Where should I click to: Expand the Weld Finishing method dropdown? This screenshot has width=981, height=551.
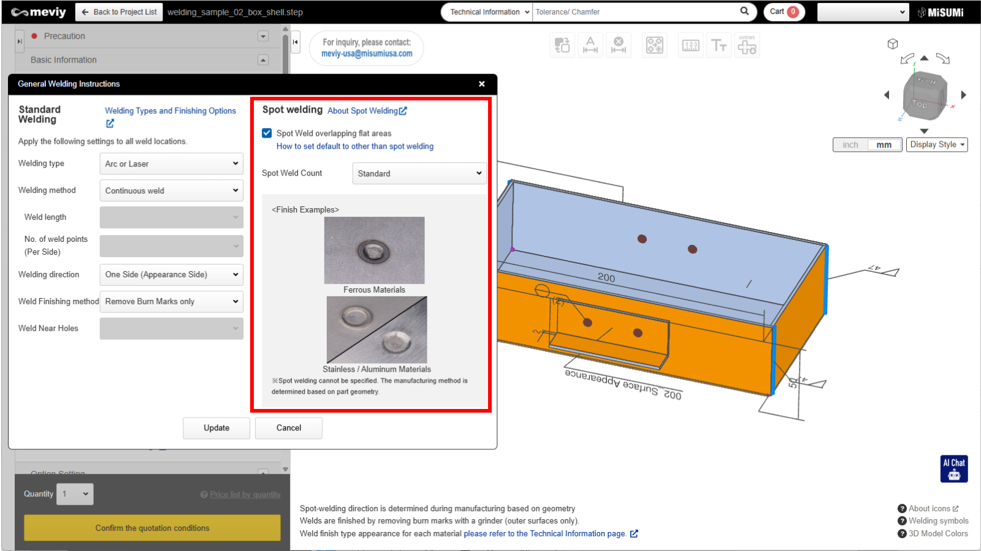click(171, 302)
